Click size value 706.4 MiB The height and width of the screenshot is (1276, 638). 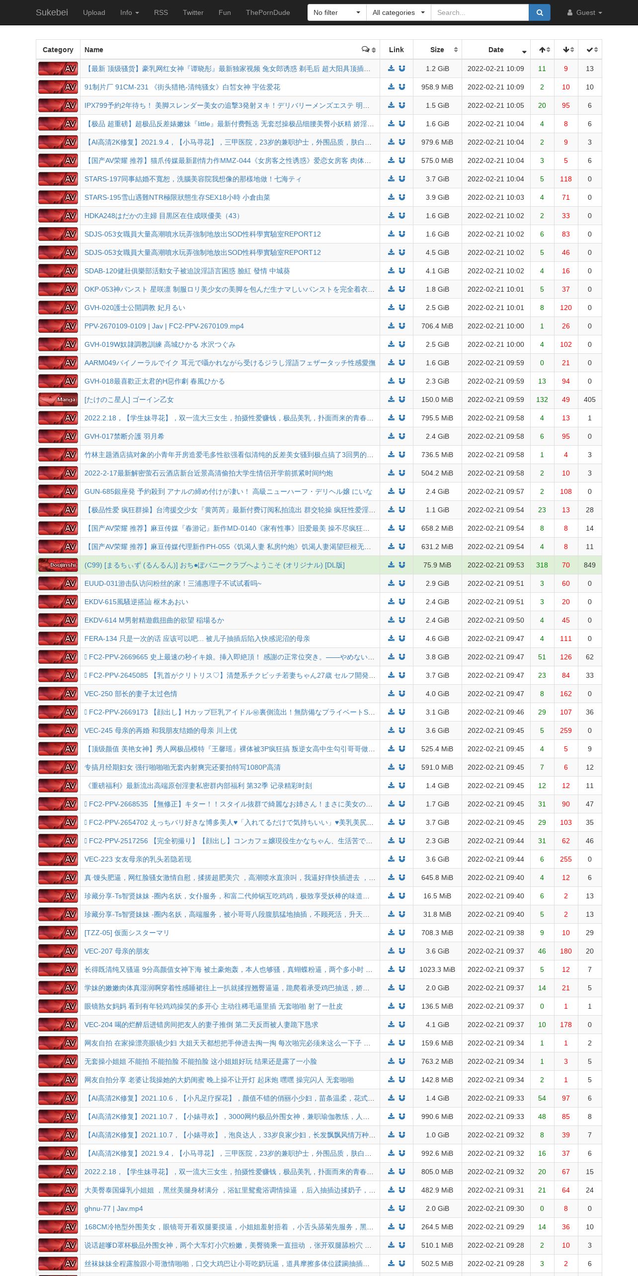click(x=437, y=326)
